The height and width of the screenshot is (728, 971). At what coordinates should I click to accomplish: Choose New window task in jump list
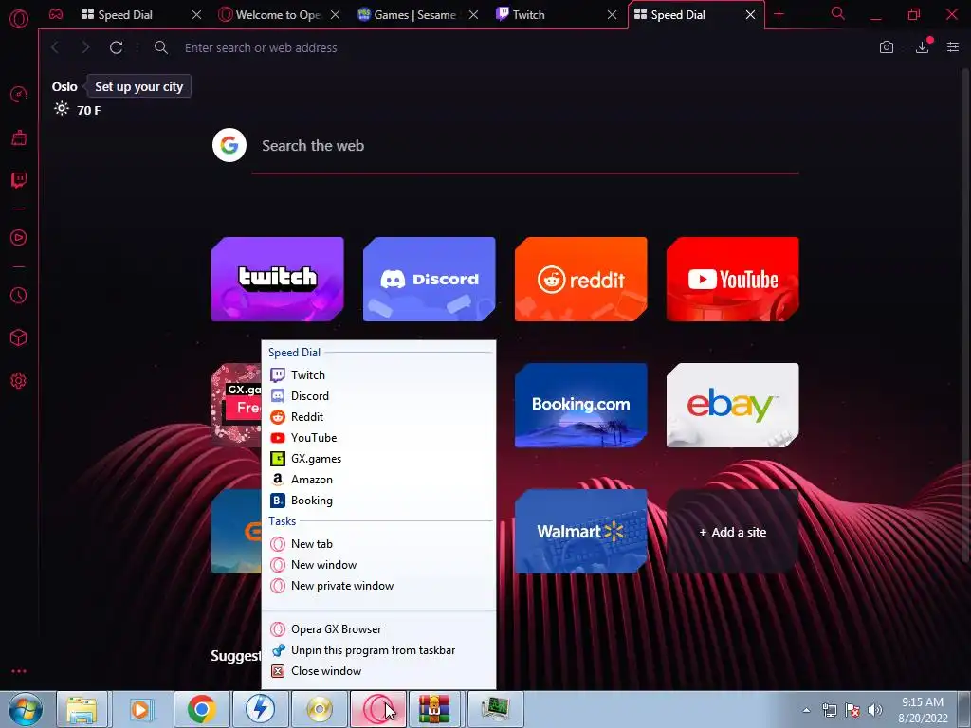pyautogui.click(x=378, y=565)
